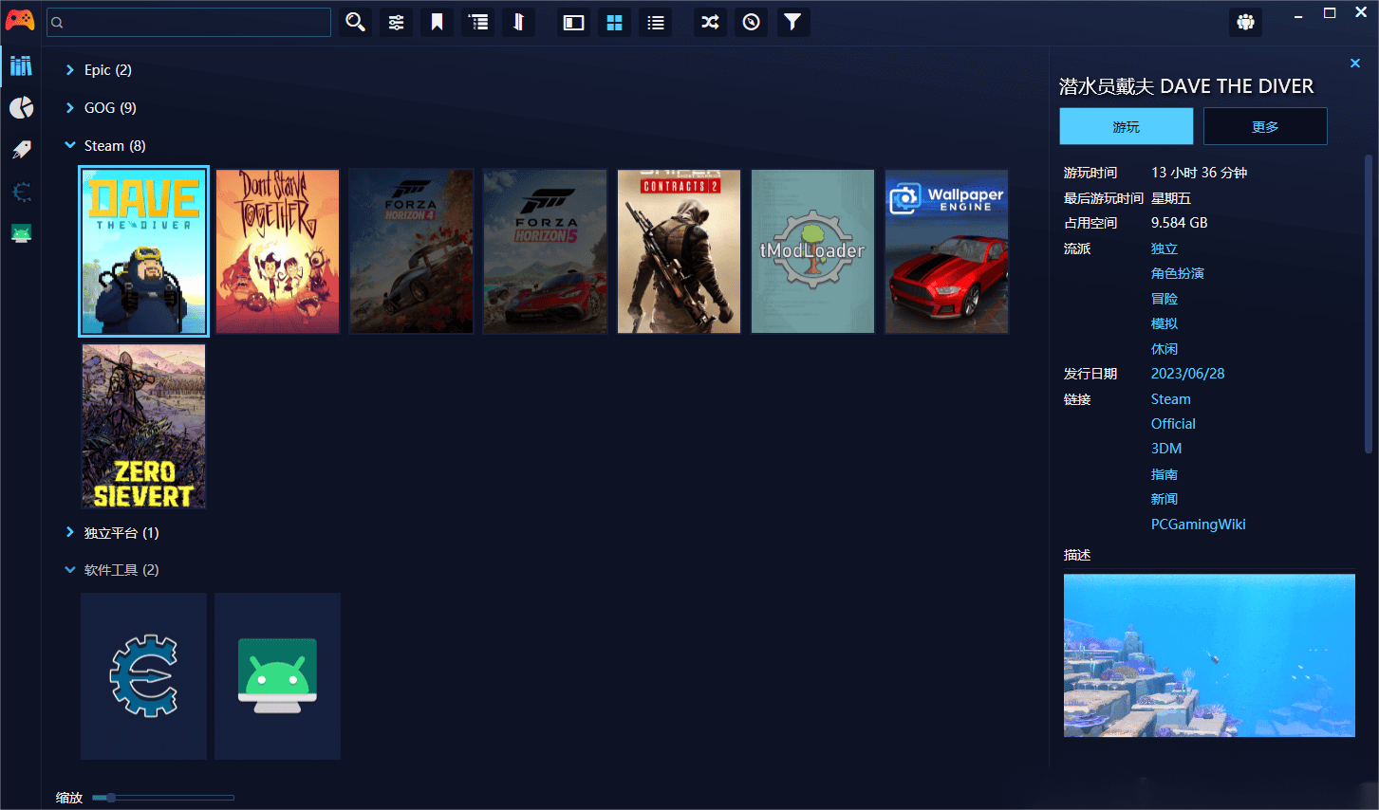This screenshot has height=810, width=1379.
Task: Select the Don't Starve Together cover
Action: 277,251
